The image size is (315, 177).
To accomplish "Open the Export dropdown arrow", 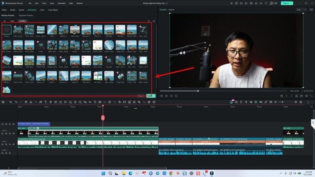I will pyautogui.click(x=291, y=3).
